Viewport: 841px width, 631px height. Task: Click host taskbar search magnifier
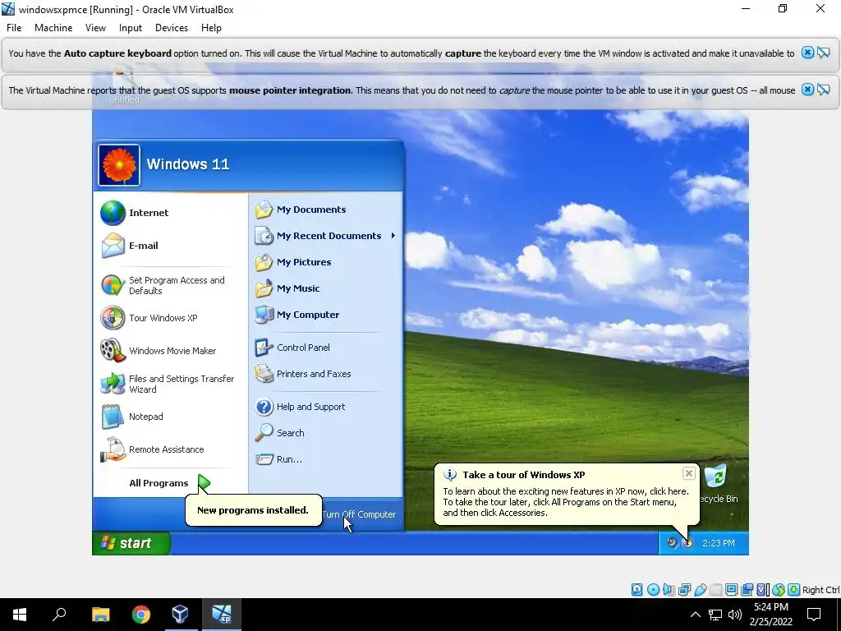pyautogui.click(x=59, y=615)
